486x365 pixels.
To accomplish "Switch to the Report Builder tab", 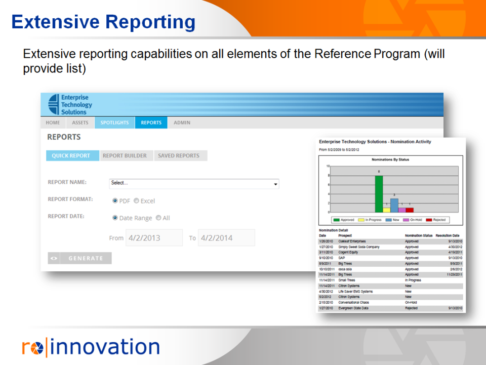I will click(x=126, y=155).
